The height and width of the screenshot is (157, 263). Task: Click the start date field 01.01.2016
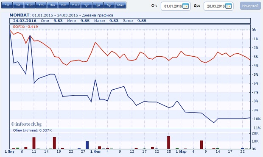[176, 6]
